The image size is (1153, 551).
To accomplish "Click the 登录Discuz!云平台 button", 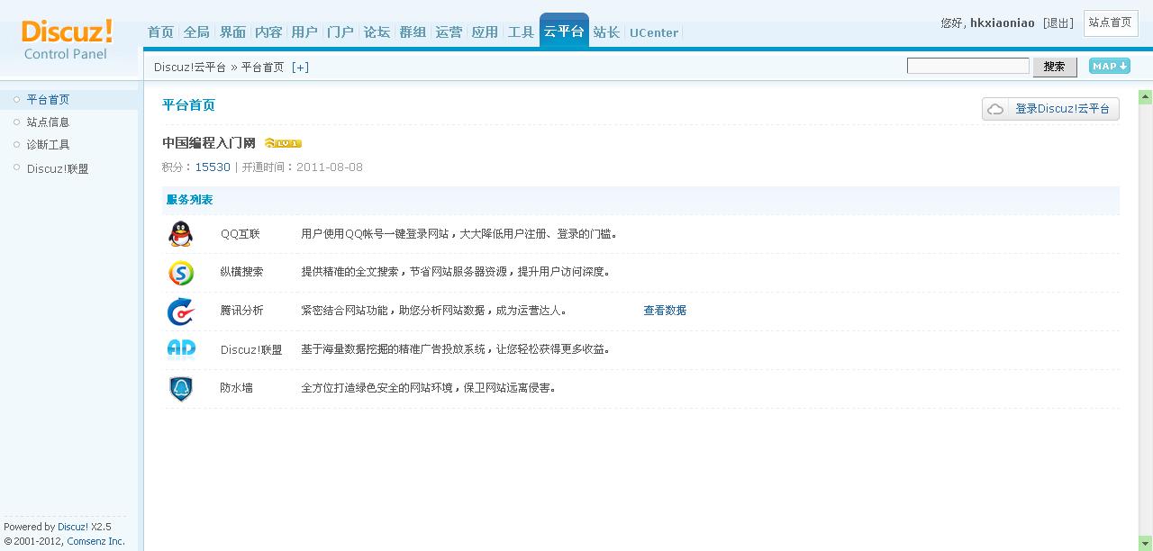I will pyautogui.click(x=1050, y=109).
